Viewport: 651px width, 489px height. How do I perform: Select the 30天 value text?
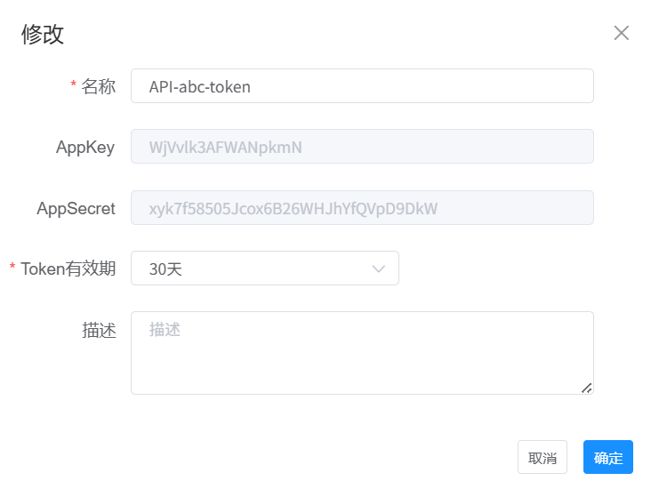tap(165, 269)
